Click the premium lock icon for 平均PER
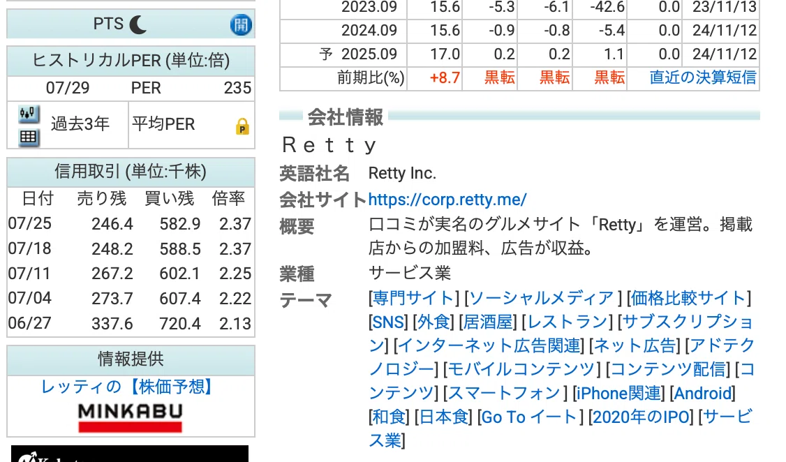The width and height of the screenshot is (786, 462). coord(243,126)
